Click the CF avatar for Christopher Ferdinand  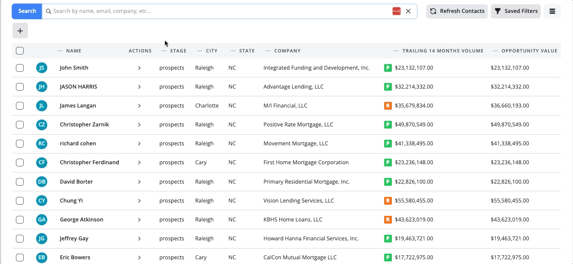click(41, 162)
